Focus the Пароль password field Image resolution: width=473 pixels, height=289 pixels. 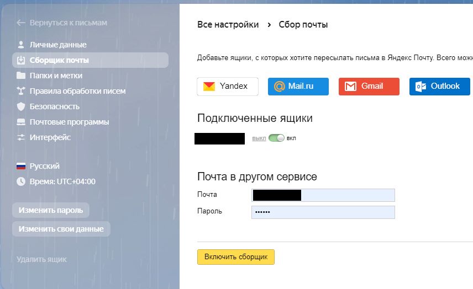tap(323, 212)
